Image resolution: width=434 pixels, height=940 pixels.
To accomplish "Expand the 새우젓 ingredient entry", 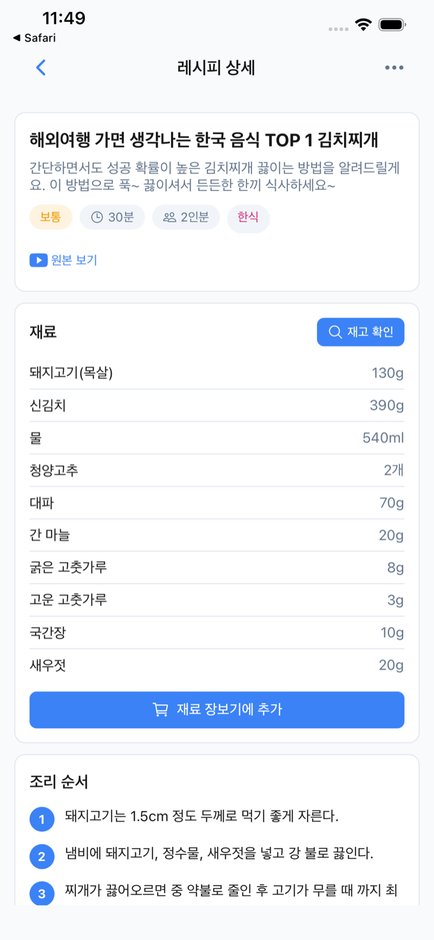I will tap(217, 665).
